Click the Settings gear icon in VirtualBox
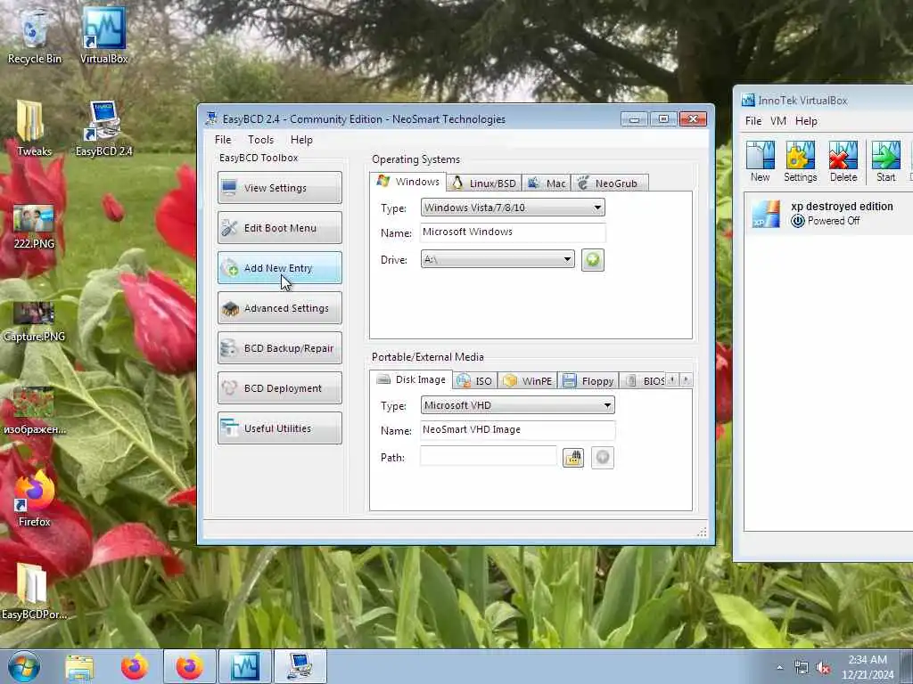 click(800, 162)
